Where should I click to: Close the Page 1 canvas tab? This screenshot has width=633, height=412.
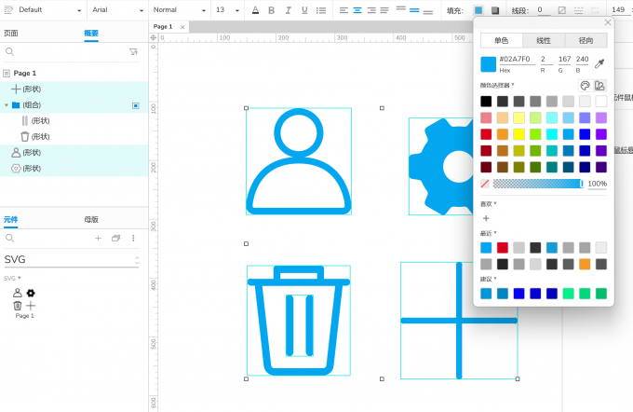pos(182,27)
